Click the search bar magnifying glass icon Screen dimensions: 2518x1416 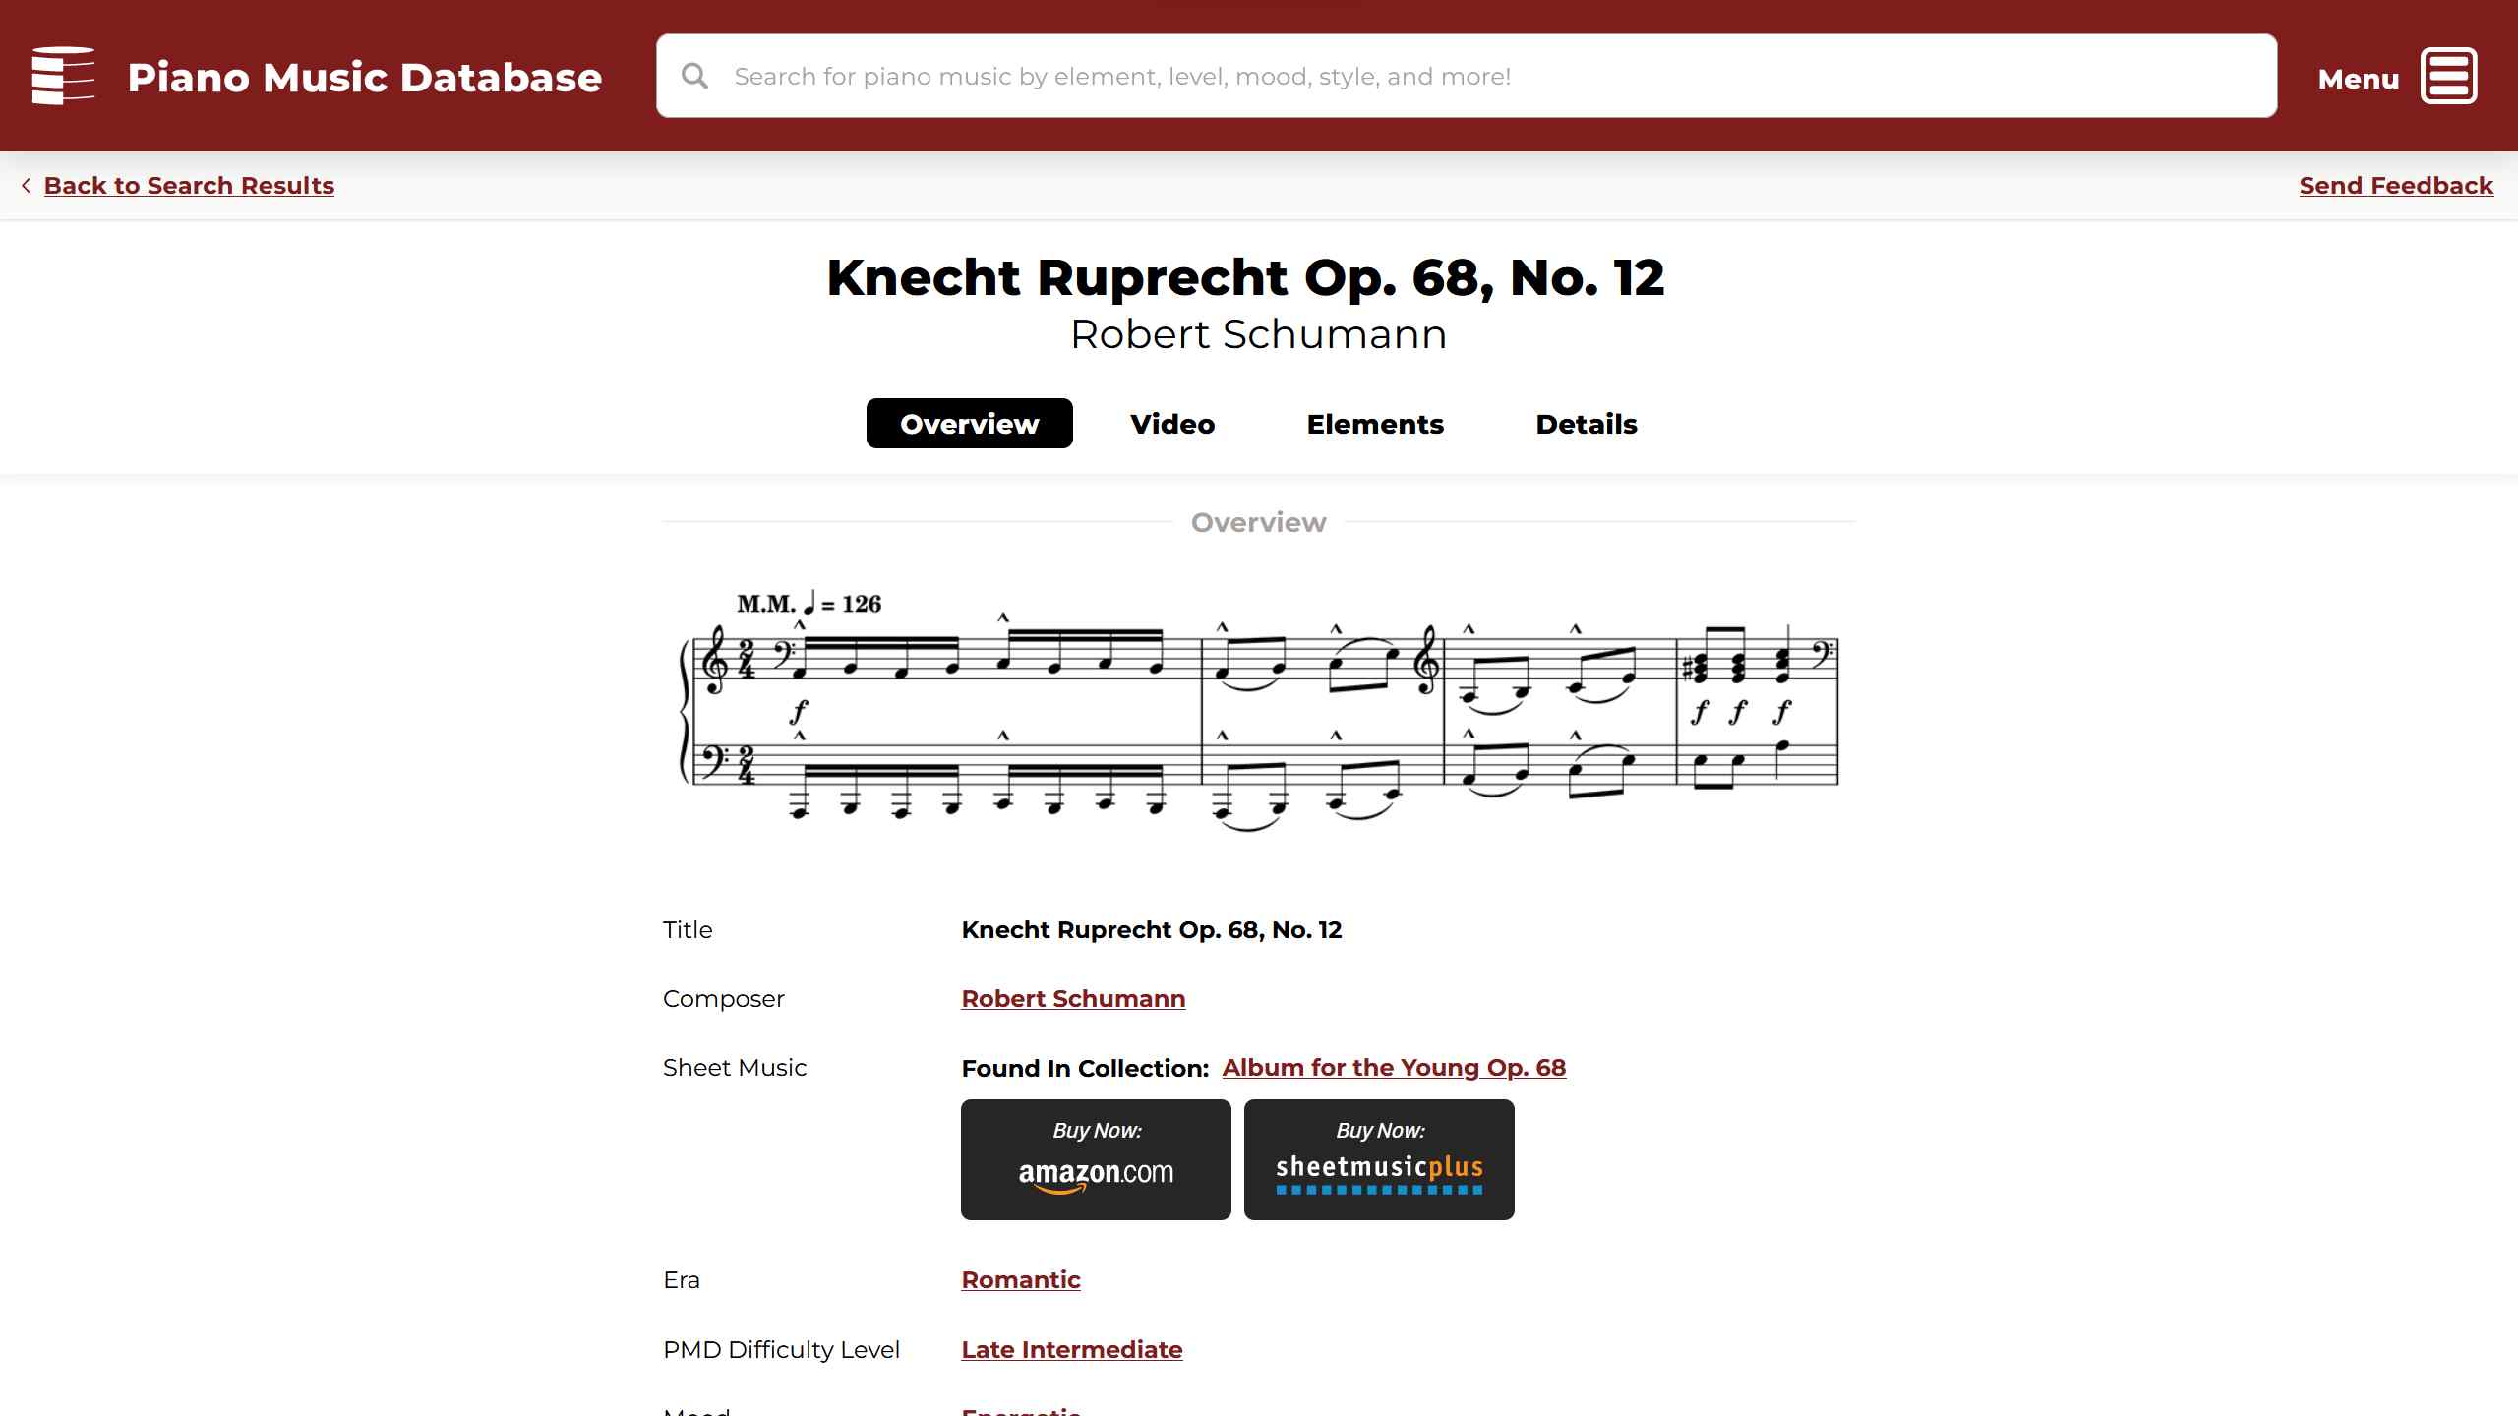point(695,76)
